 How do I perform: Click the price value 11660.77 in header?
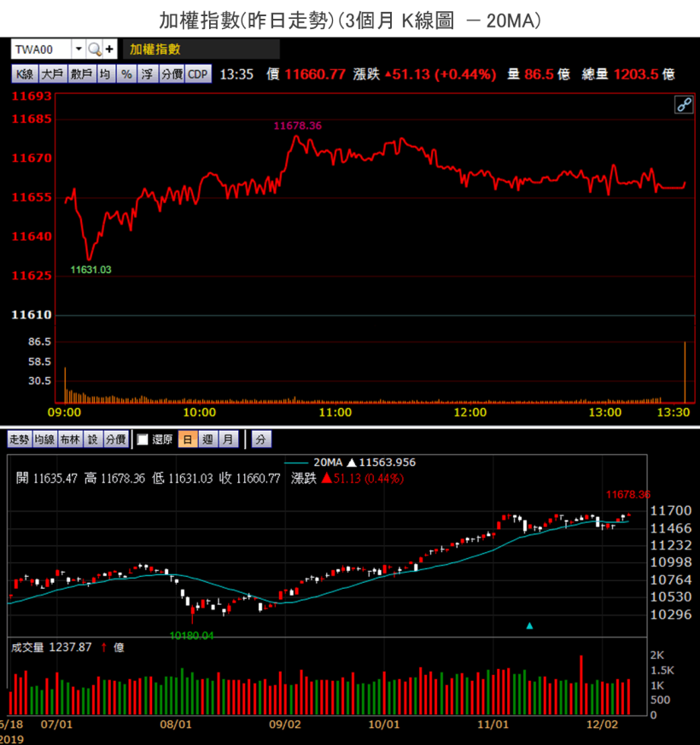315,74
